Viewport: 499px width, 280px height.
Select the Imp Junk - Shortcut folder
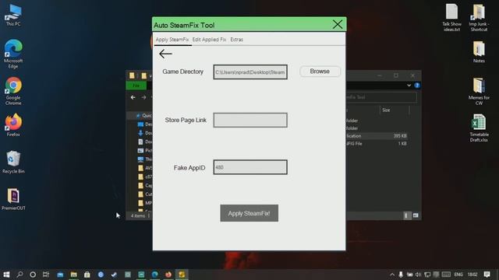pyautogui.click(x=479, y=17)
